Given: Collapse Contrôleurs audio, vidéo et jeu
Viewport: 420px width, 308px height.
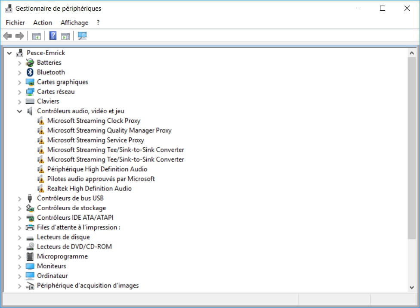Looking at the screenshot, I should (19, 111).
